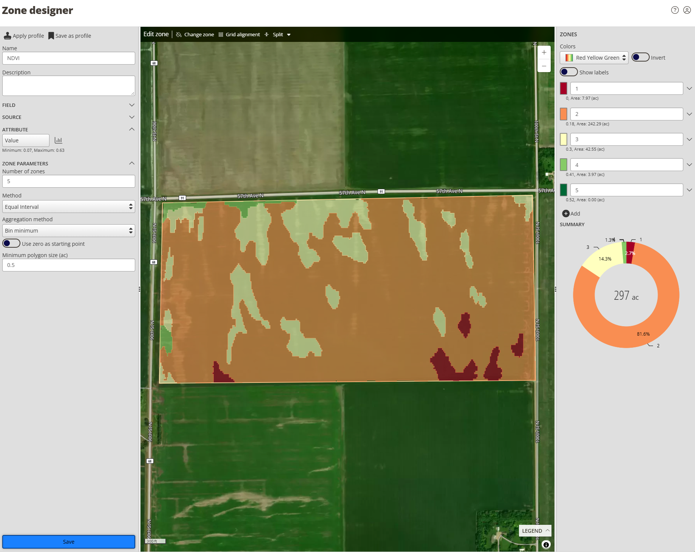Viewport: 695px width, 552px height.
Task: Open the Split dropdown arrow
Action: click(x=289, y=35)
